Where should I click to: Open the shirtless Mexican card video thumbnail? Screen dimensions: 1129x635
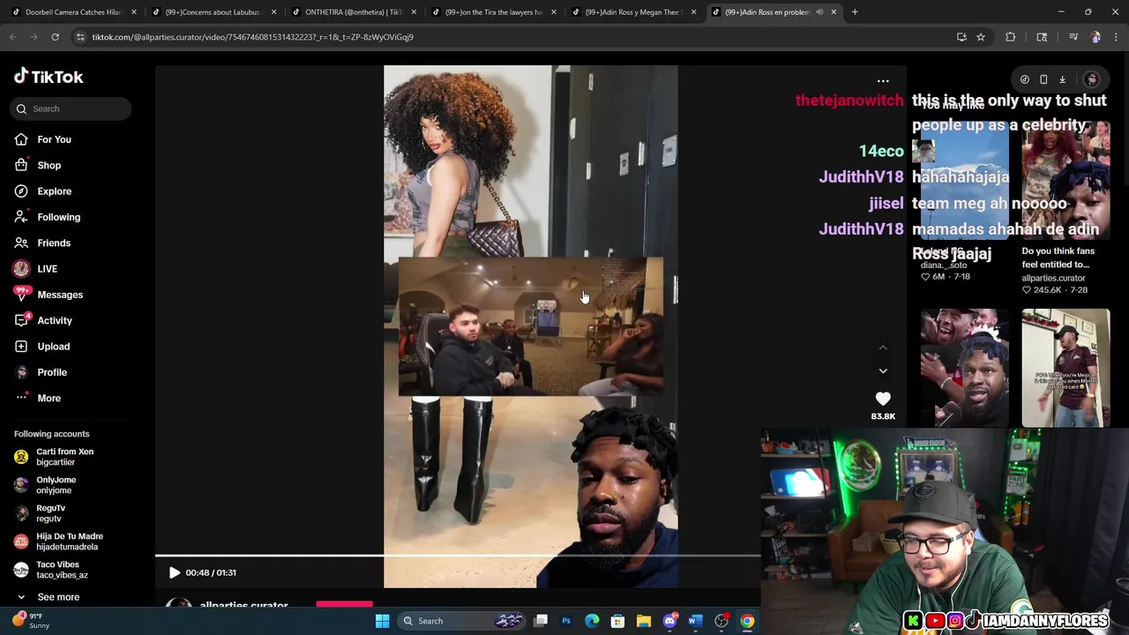point(1065,368)
